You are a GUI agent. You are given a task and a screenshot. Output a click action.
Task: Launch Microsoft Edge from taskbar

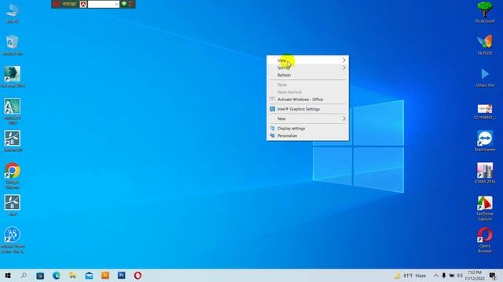pos(57,275)
